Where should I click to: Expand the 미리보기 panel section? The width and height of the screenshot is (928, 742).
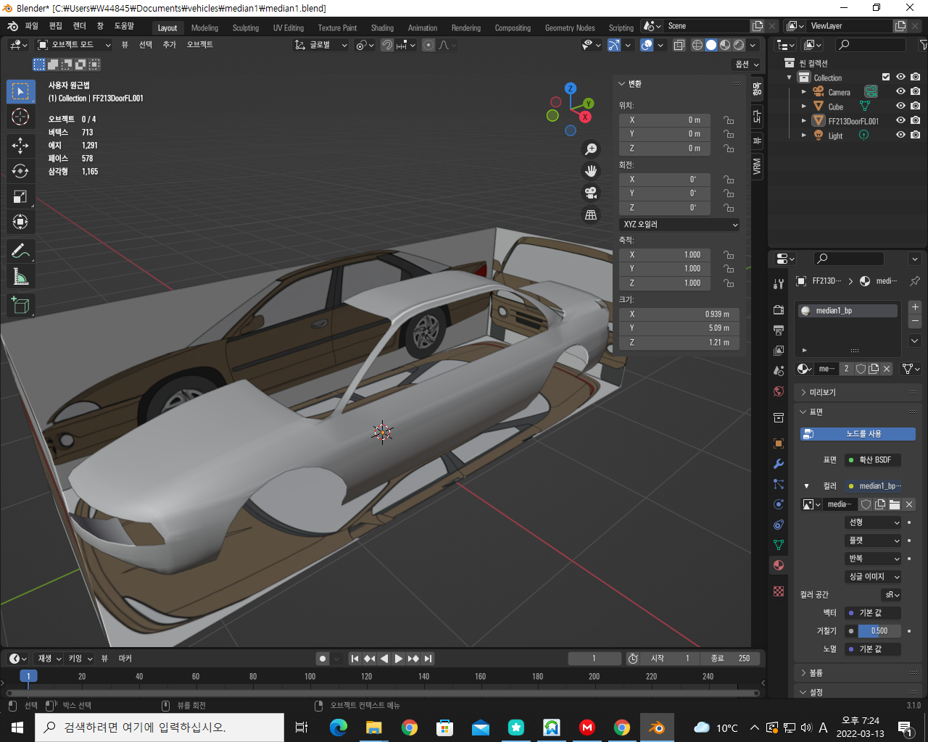tap(822, 392)
